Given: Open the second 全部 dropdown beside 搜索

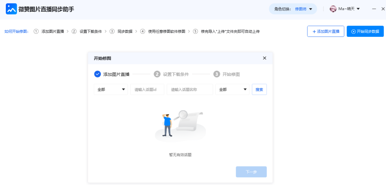Looking at the screenshot, I should click(232, 89).
